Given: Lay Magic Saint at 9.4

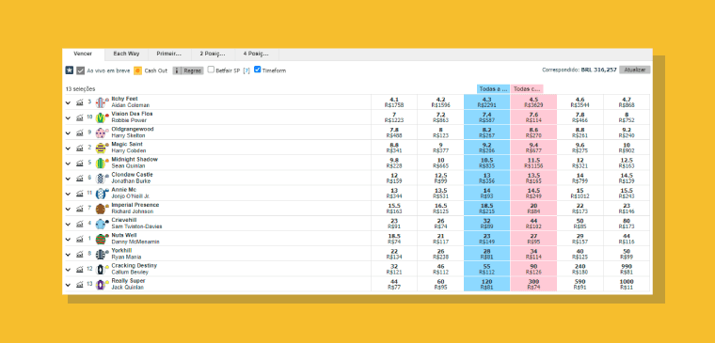Looking at the screenshot, I should (533, 148).
